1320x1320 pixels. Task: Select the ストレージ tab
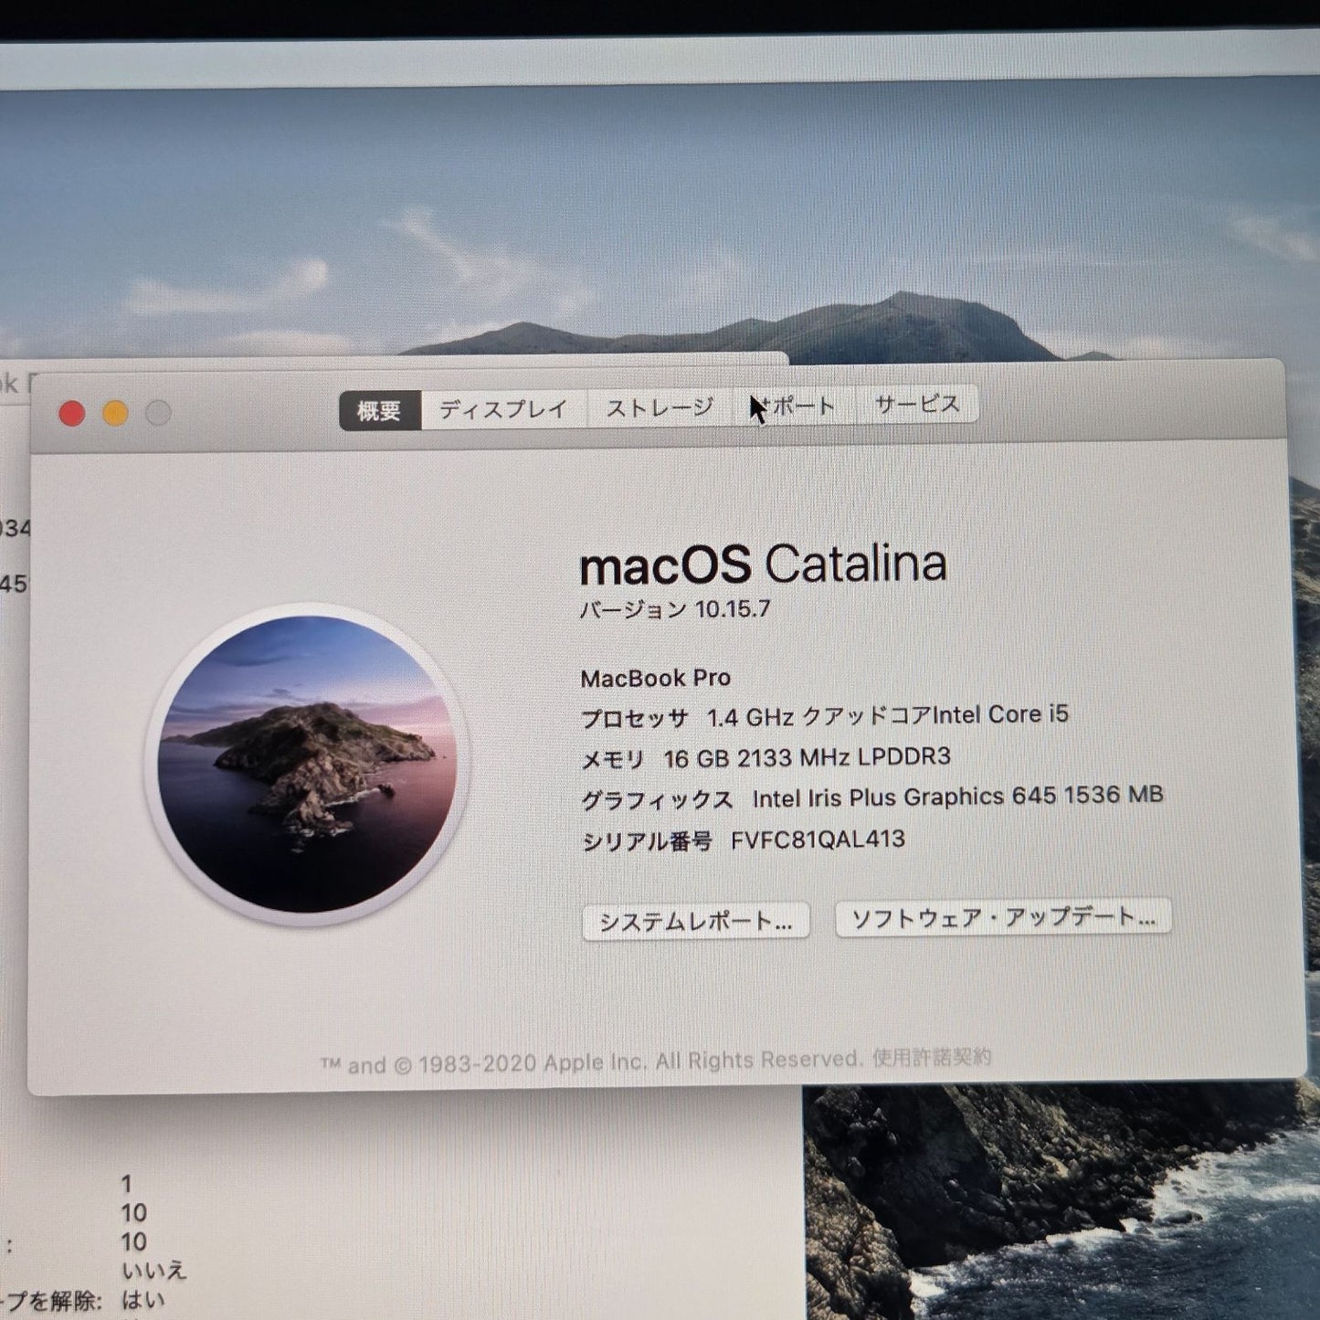660,407
